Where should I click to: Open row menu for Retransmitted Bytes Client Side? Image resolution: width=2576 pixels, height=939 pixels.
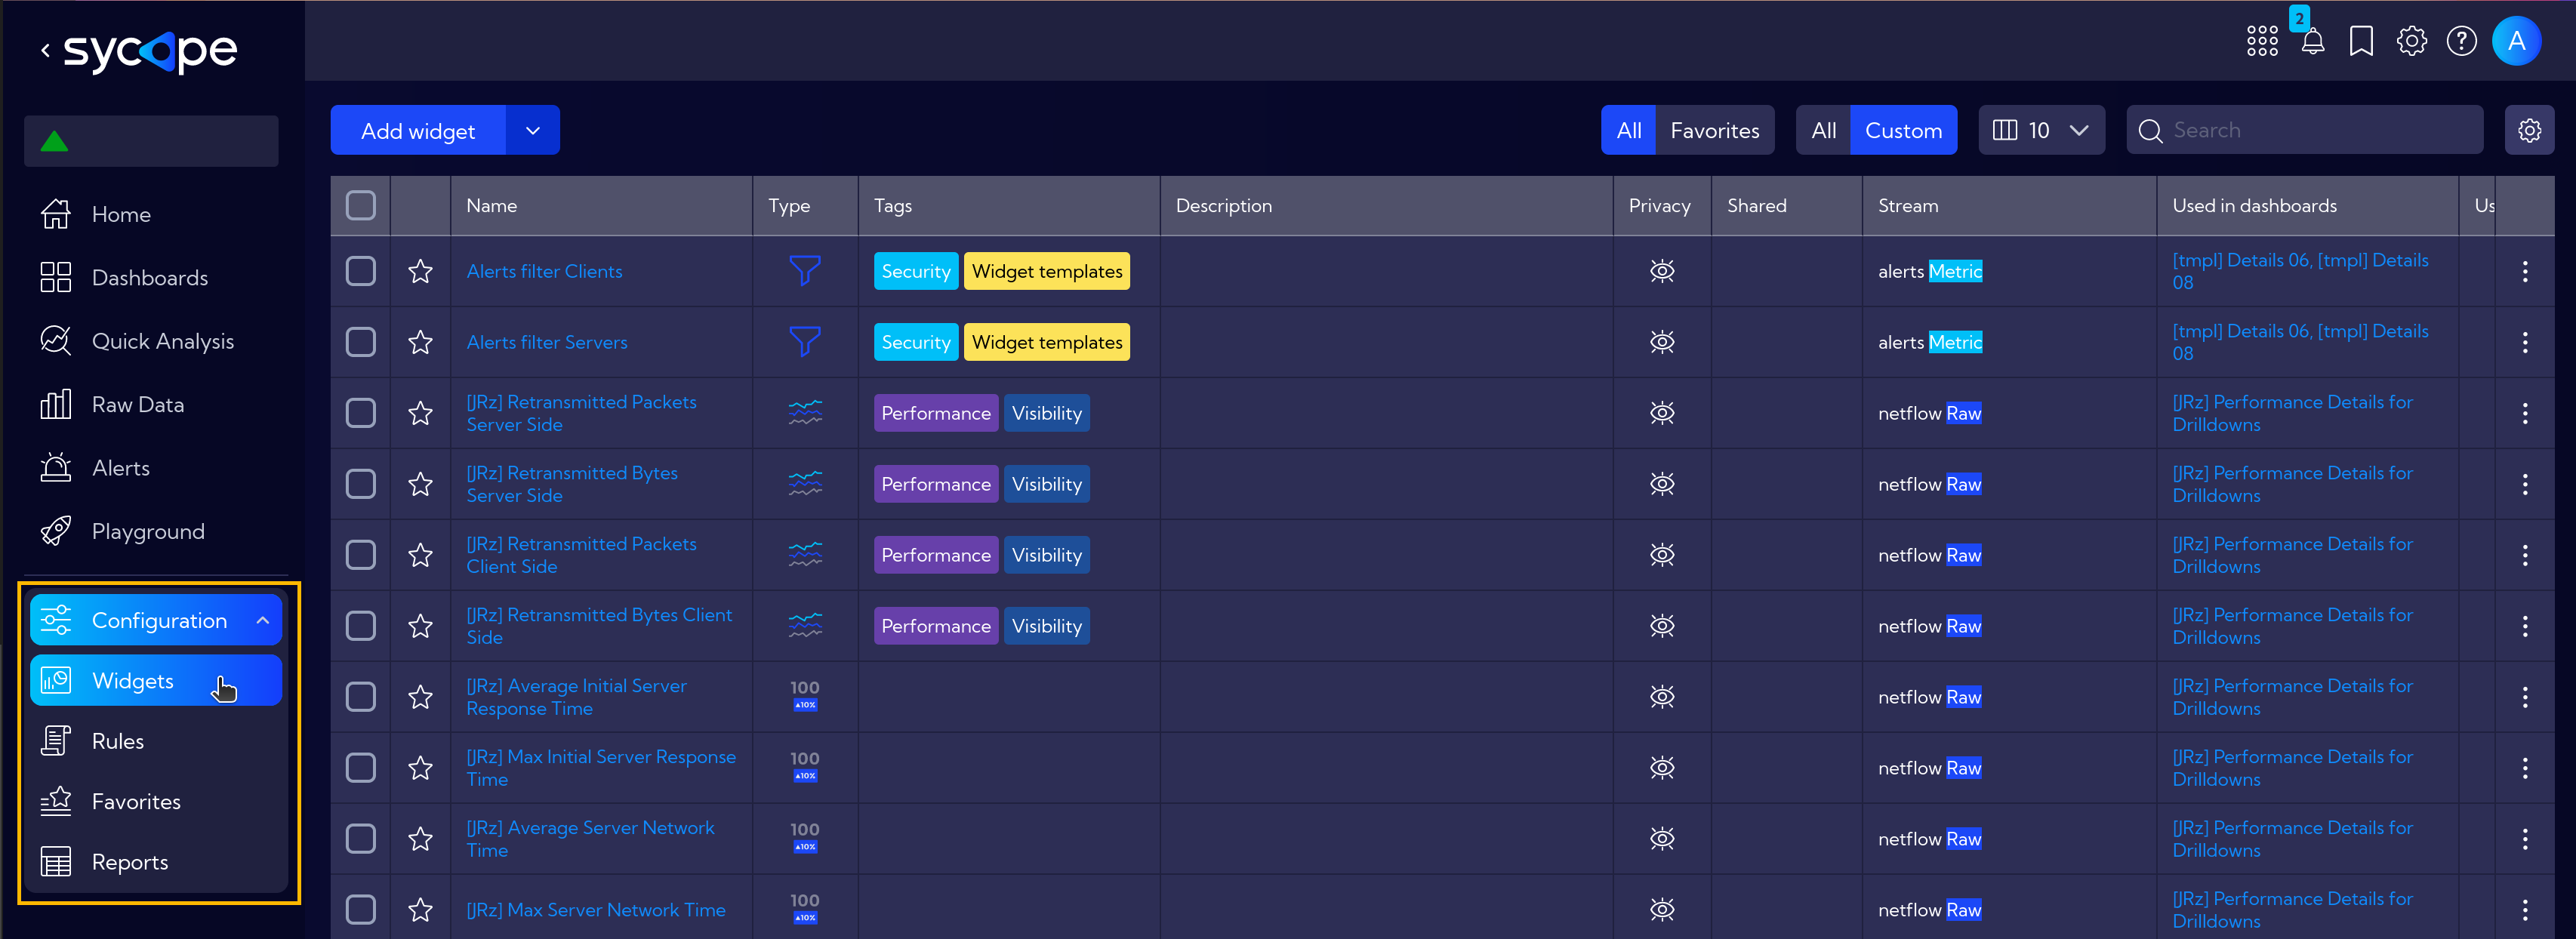coord(2524,626)
